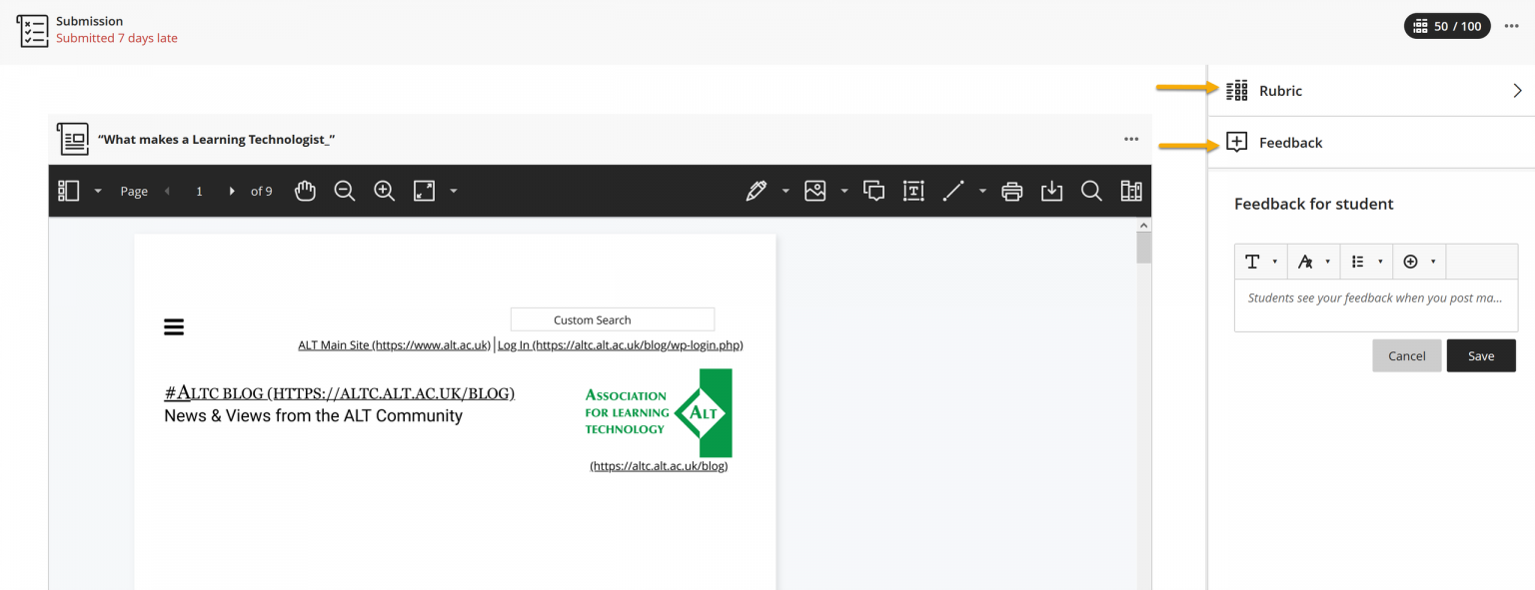Click the list formatting icon
The width and height of the screenshot is (1535, 590).
(x=1358, y=262)
